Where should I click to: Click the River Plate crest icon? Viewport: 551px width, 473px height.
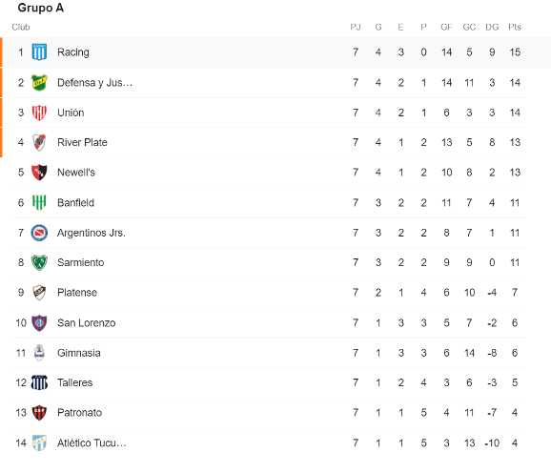[x=39, y=142]
